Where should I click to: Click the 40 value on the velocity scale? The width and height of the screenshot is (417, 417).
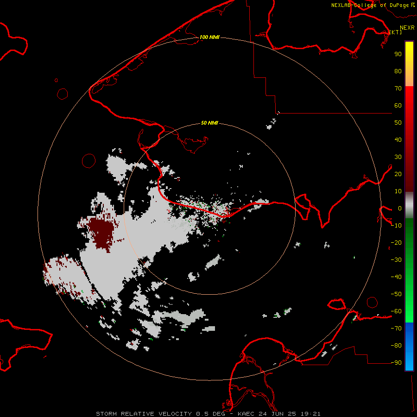pos(398,140)
